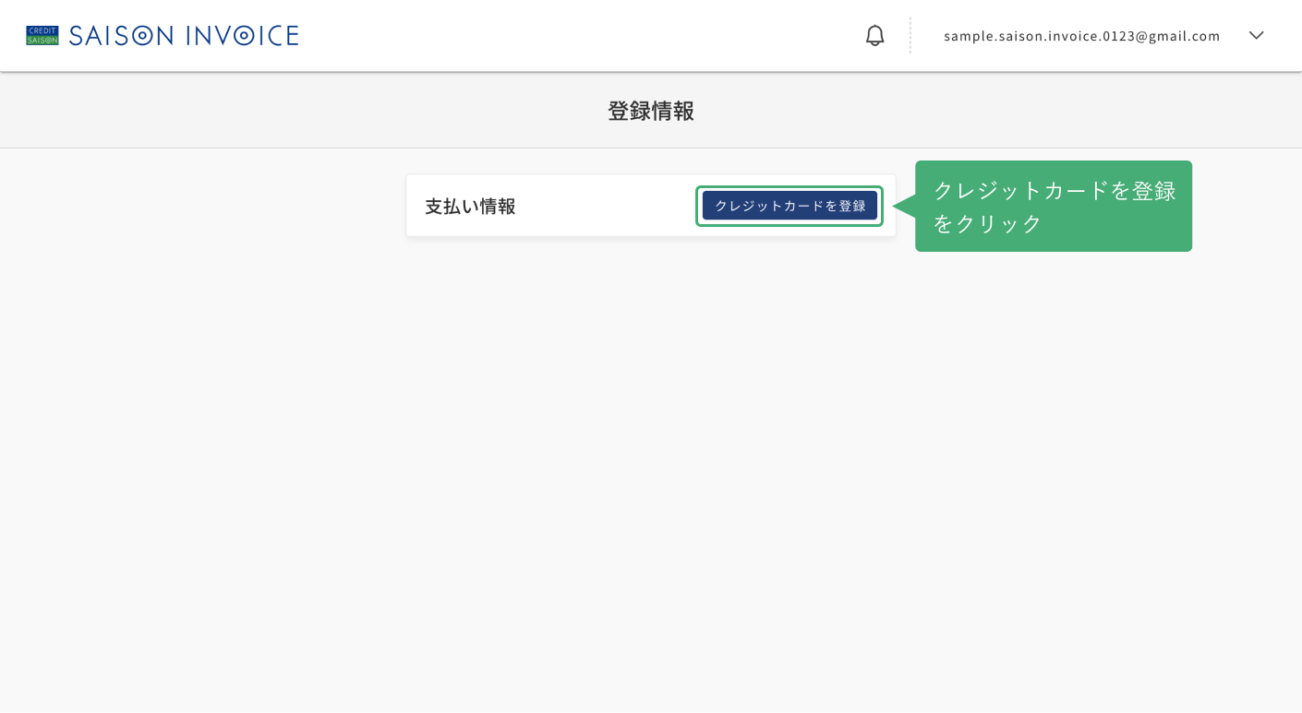Click the クレジットカードを登録 button
Screen dimensions: 1302x713
click(790, 206)
